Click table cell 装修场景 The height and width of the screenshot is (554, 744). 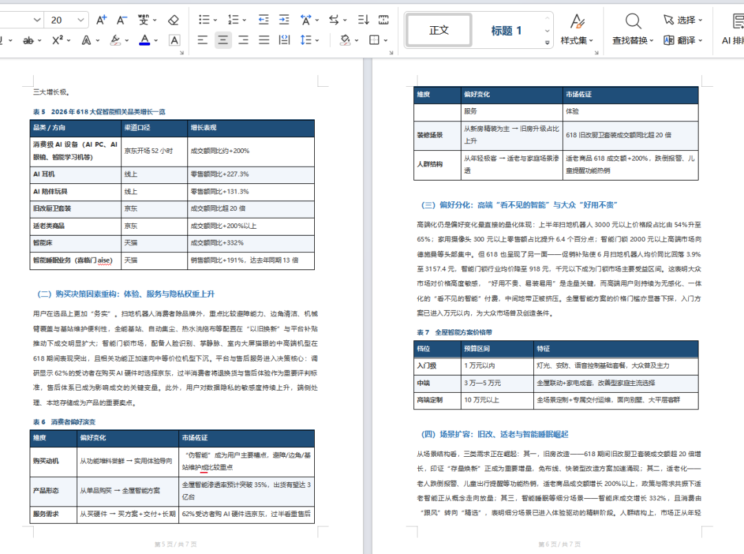point(437,135)
